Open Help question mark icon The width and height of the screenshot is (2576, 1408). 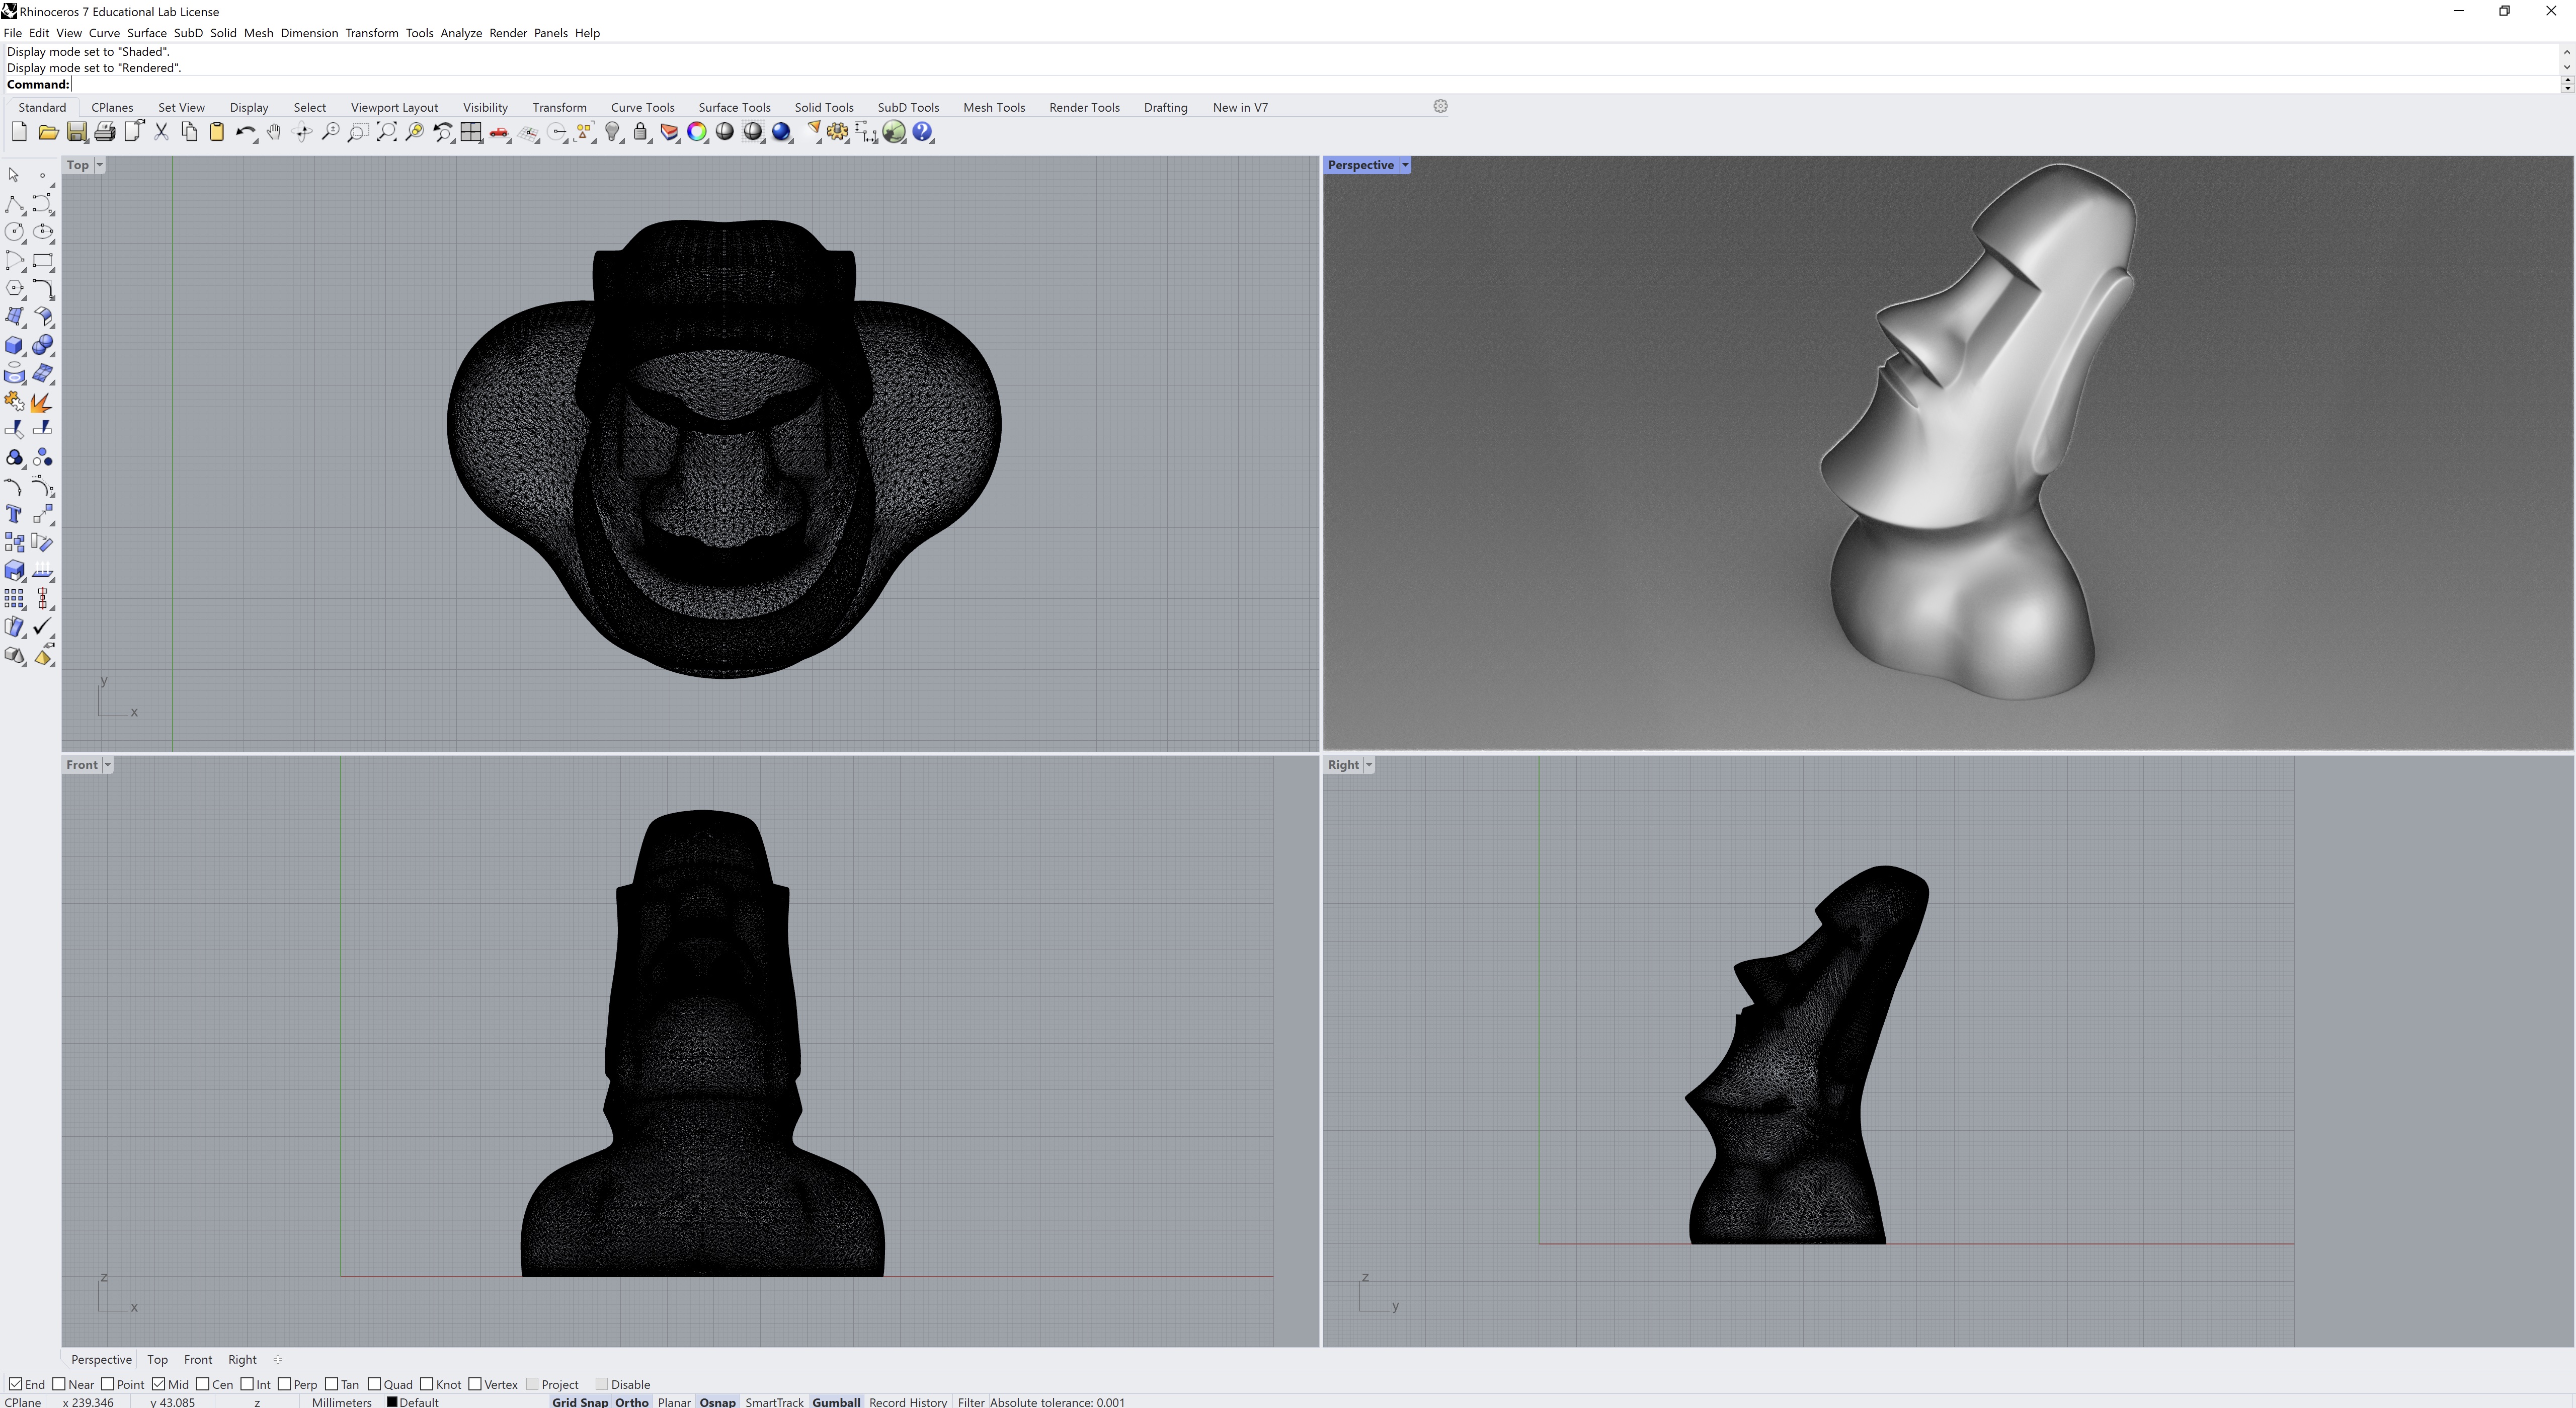pos(923,132)
